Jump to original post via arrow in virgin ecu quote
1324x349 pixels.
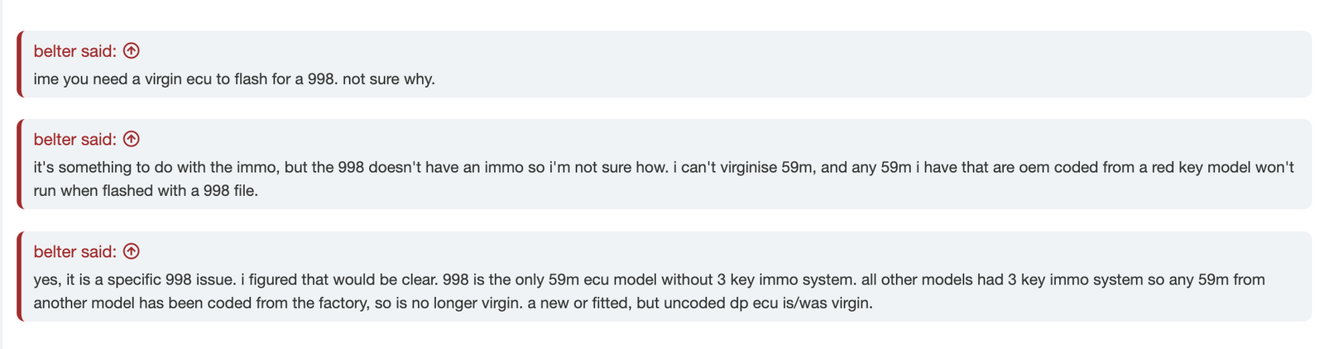131,50
